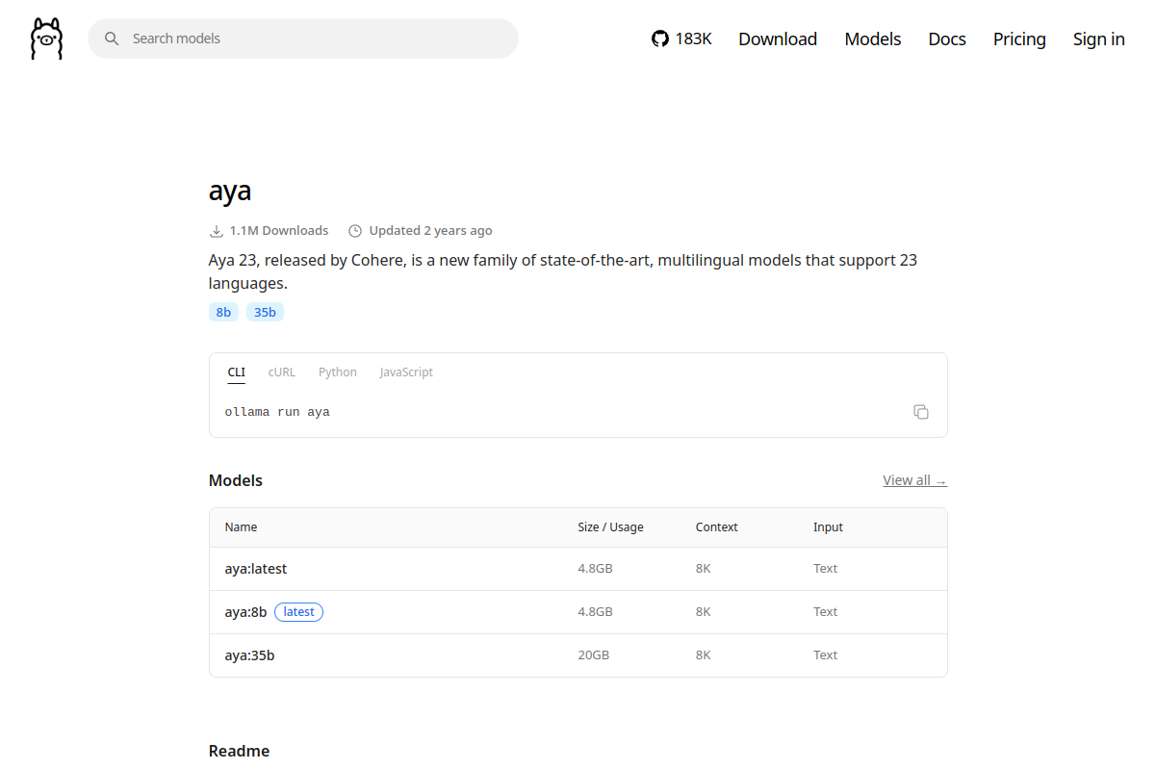Switch to the Python tab
1155x770 pixels.
point(338,372)
